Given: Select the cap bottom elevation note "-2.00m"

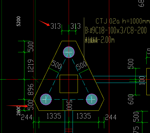Looking at the screenshot, I should (x=106, y=40).
